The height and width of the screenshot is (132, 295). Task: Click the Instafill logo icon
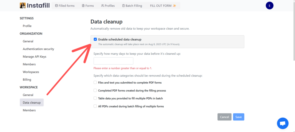pos(22,5)
